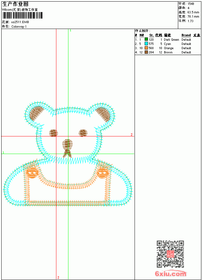Click the bear's right brown ear
This screenshot has height=280, width=202.
tap(104, 115)
